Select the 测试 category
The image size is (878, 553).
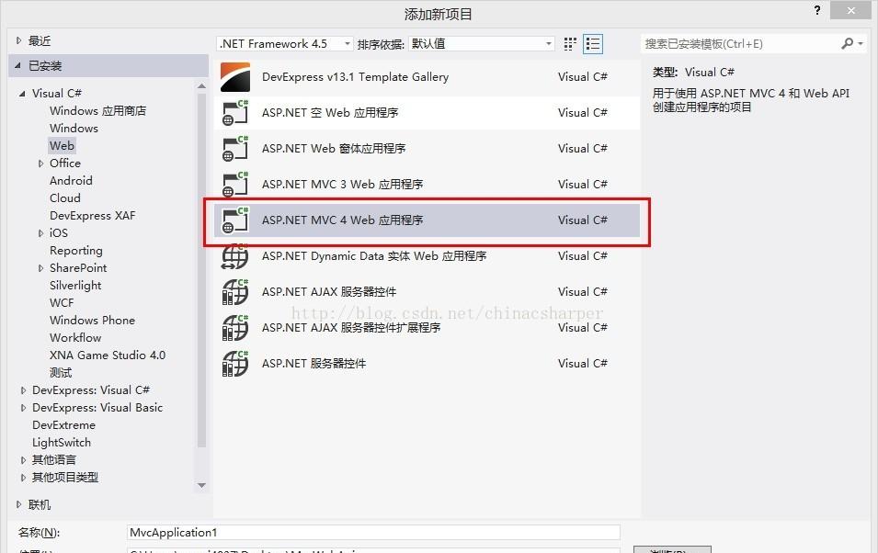pos(61,373)
